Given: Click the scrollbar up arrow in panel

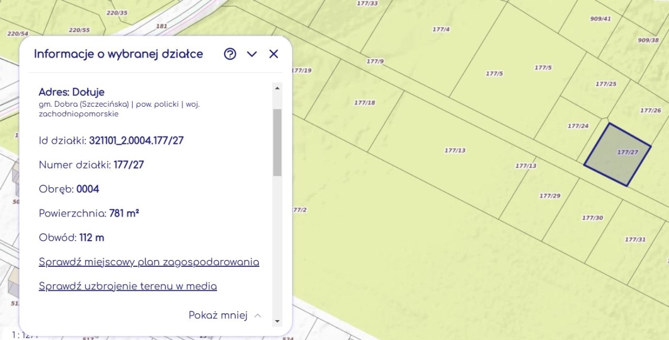Looking at the screenshot, I should pyautogui.click(x=278, y=88).
